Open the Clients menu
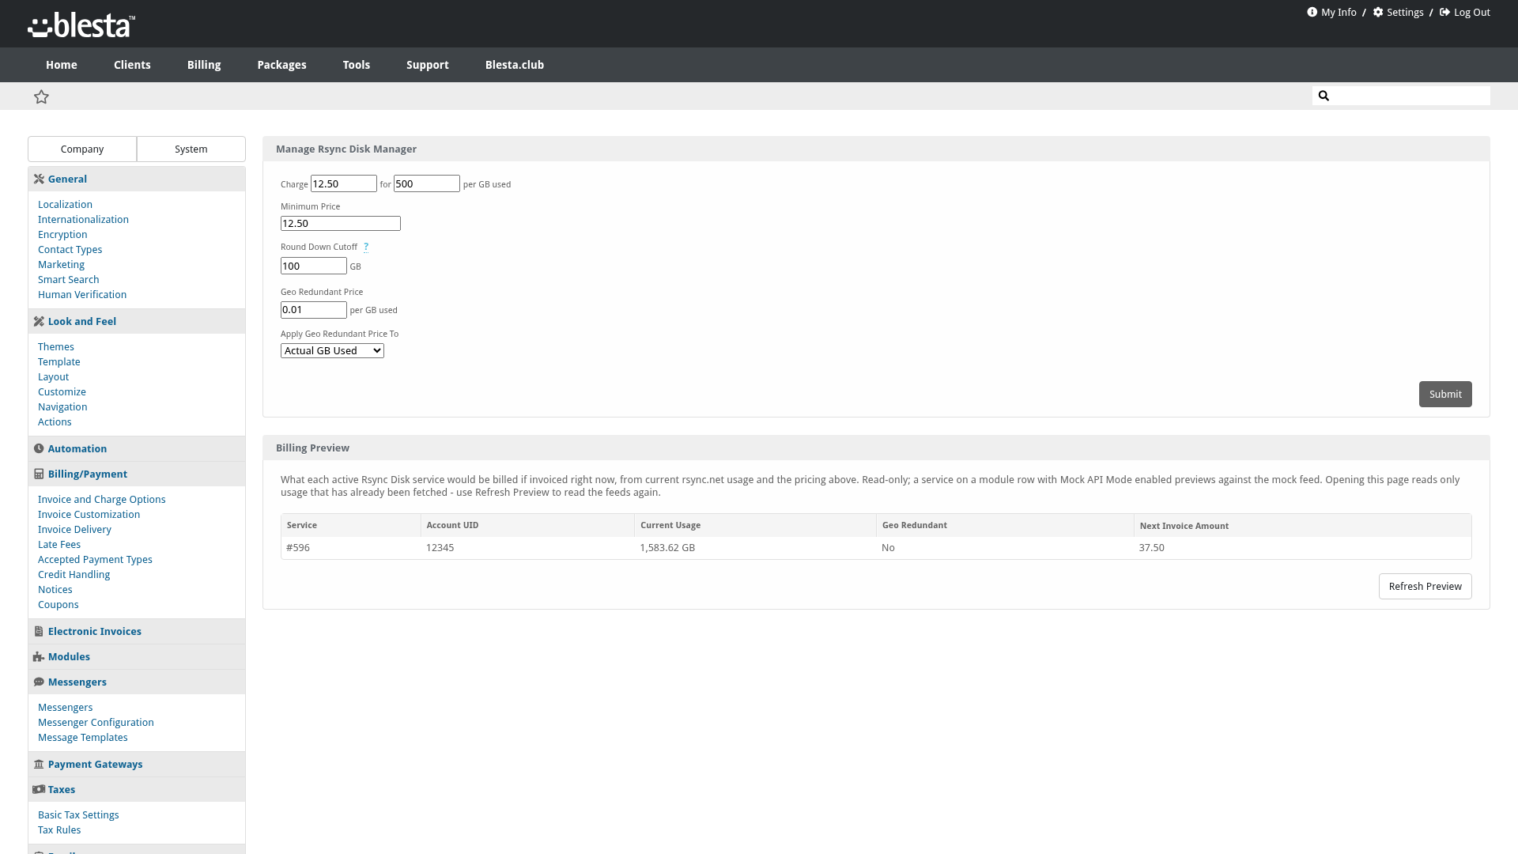Viewport: 1518px width, 854px height. point(132,65)
